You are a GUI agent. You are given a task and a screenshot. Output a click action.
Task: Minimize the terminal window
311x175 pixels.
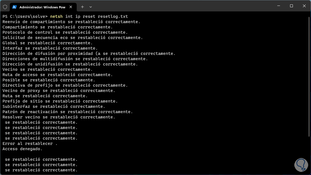pos(278,6)
